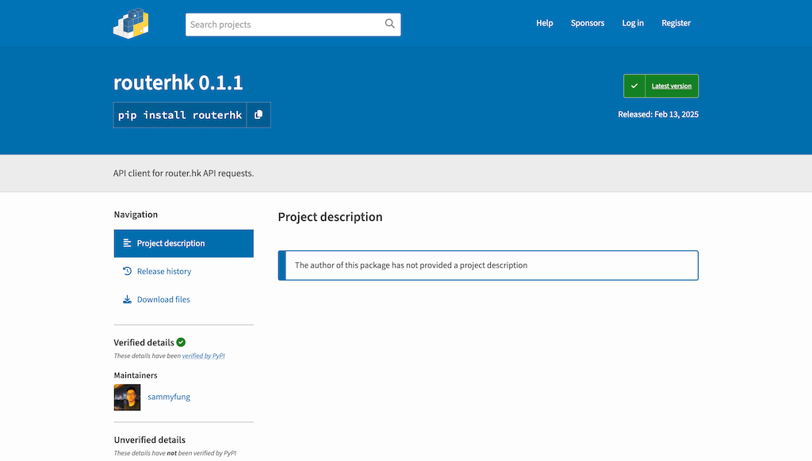Open sammyfung's avatar picture
Image resolution: width=812 pixels, height=461 pixels.
pos(127,397)
